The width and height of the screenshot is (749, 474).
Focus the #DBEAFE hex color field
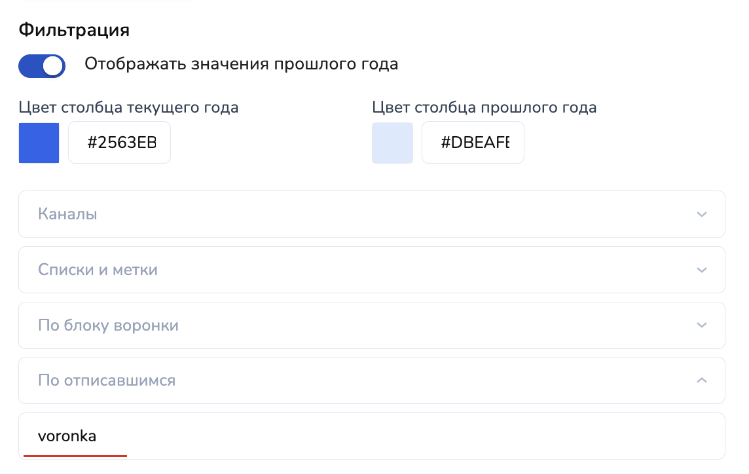(x=474, y=143)
